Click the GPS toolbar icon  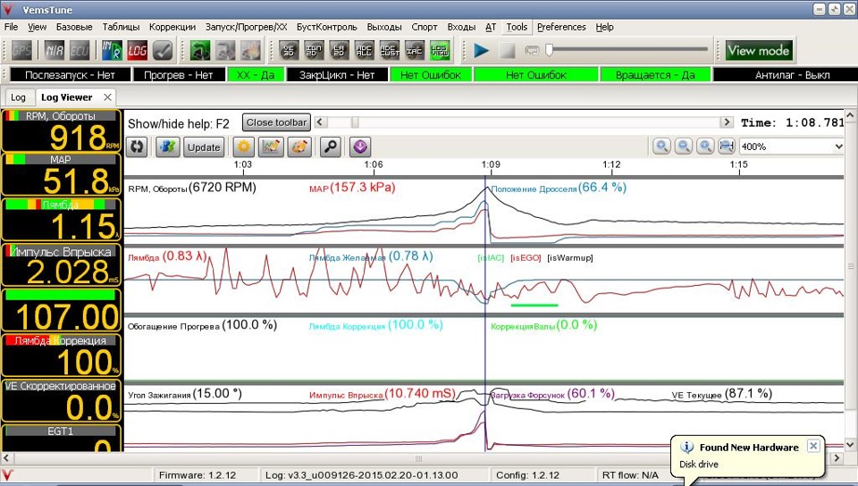coord(21,51)
